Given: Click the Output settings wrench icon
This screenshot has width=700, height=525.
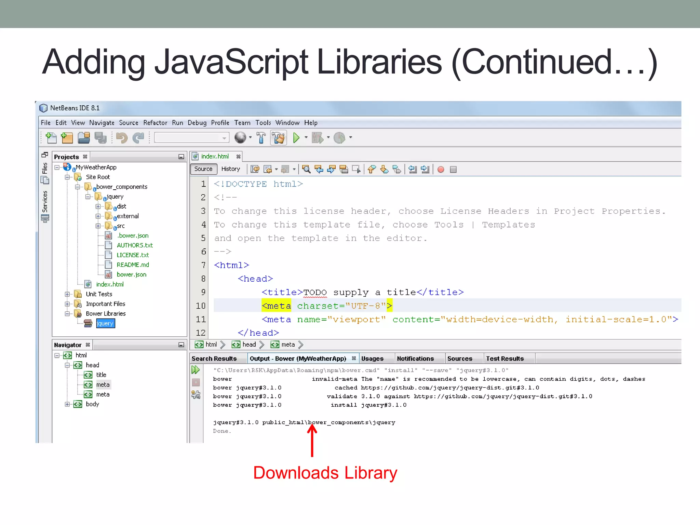Looking at the screenshot, I should pos(196,395).
